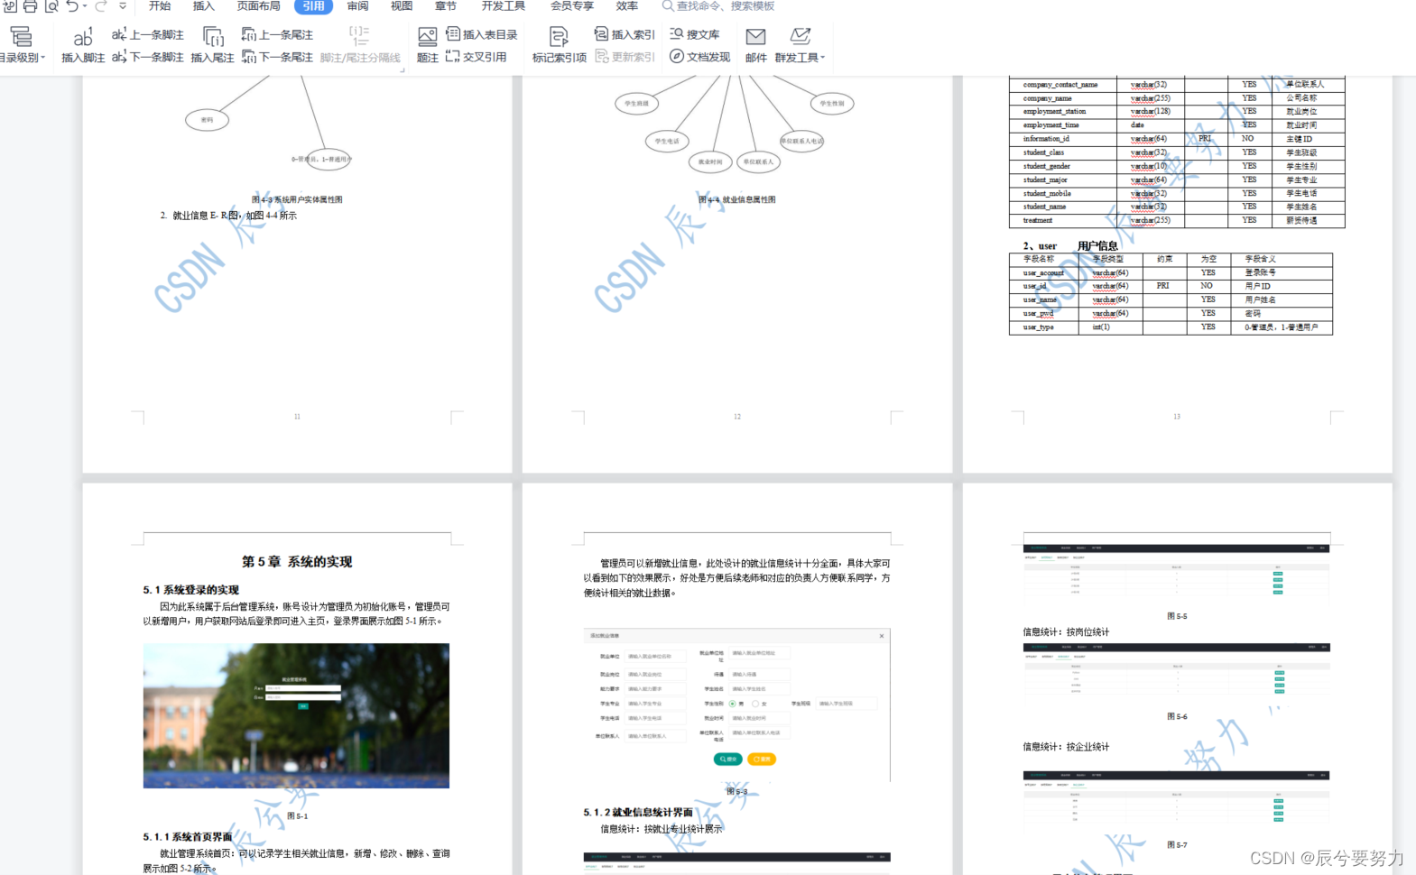Image resolution: width=1416 pixels, height=875 pixels.
Task: Click the 就业时间 ellipse in ER diagram
Action: (x=709, y=161)
